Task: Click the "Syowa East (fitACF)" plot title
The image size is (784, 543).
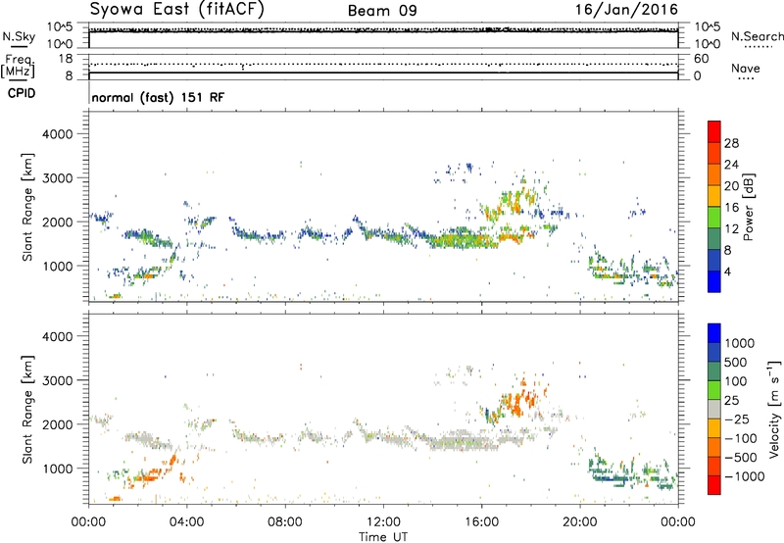Action: pyautogui.click(x=176, y=10)
